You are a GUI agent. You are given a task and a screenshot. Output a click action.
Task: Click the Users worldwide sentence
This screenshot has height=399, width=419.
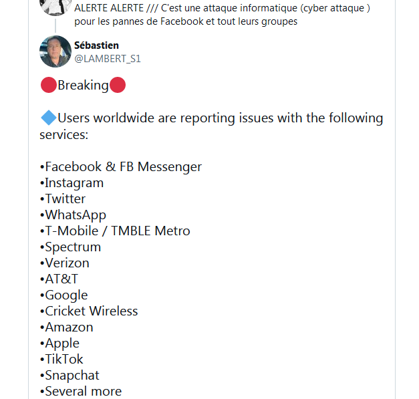211,126
